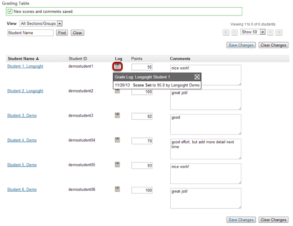Open grade log icon for Student 6 Demo
The width and height of the screenshot is (293, 226).
tap(117, 189)
